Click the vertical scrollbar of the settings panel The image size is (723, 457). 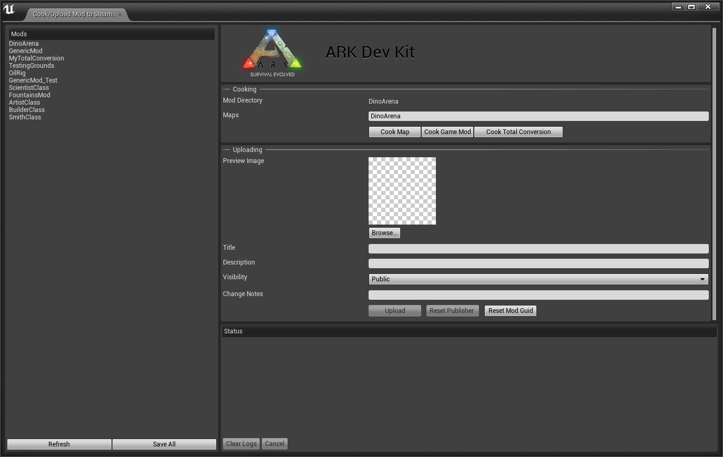tap(714, 174)
